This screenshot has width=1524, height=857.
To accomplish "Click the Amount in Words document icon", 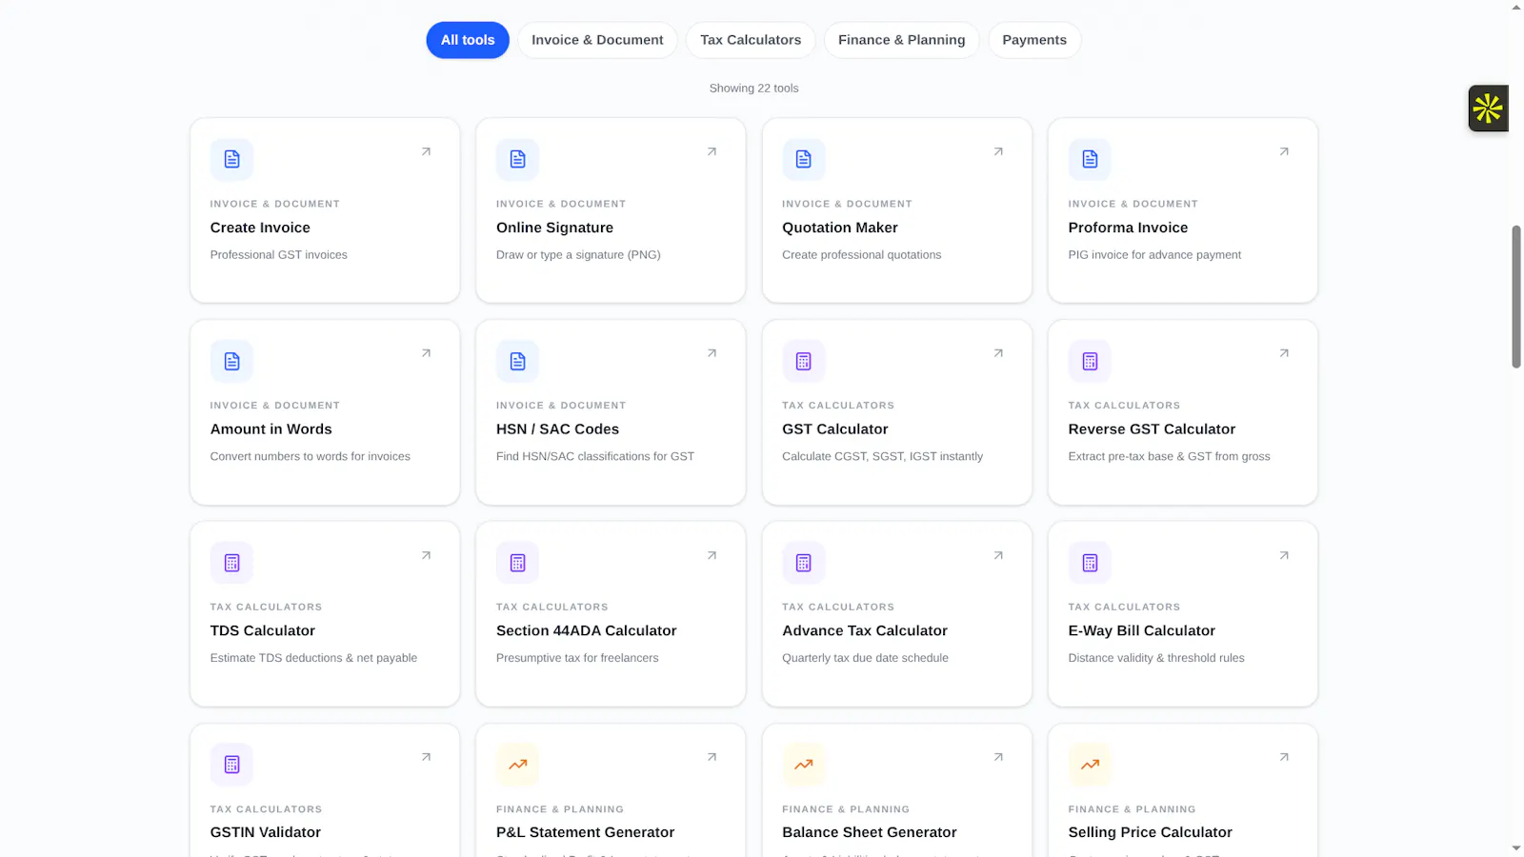I will [231, 361].
